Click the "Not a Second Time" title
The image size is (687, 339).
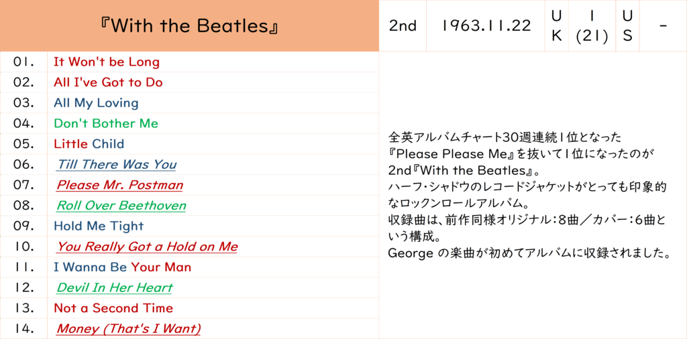[x=113, y=308]
